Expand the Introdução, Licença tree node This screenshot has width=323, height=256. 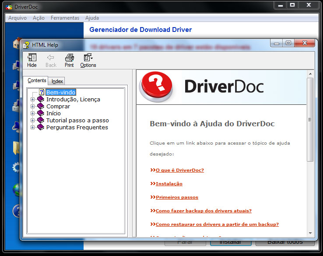(x=32, y=99)
